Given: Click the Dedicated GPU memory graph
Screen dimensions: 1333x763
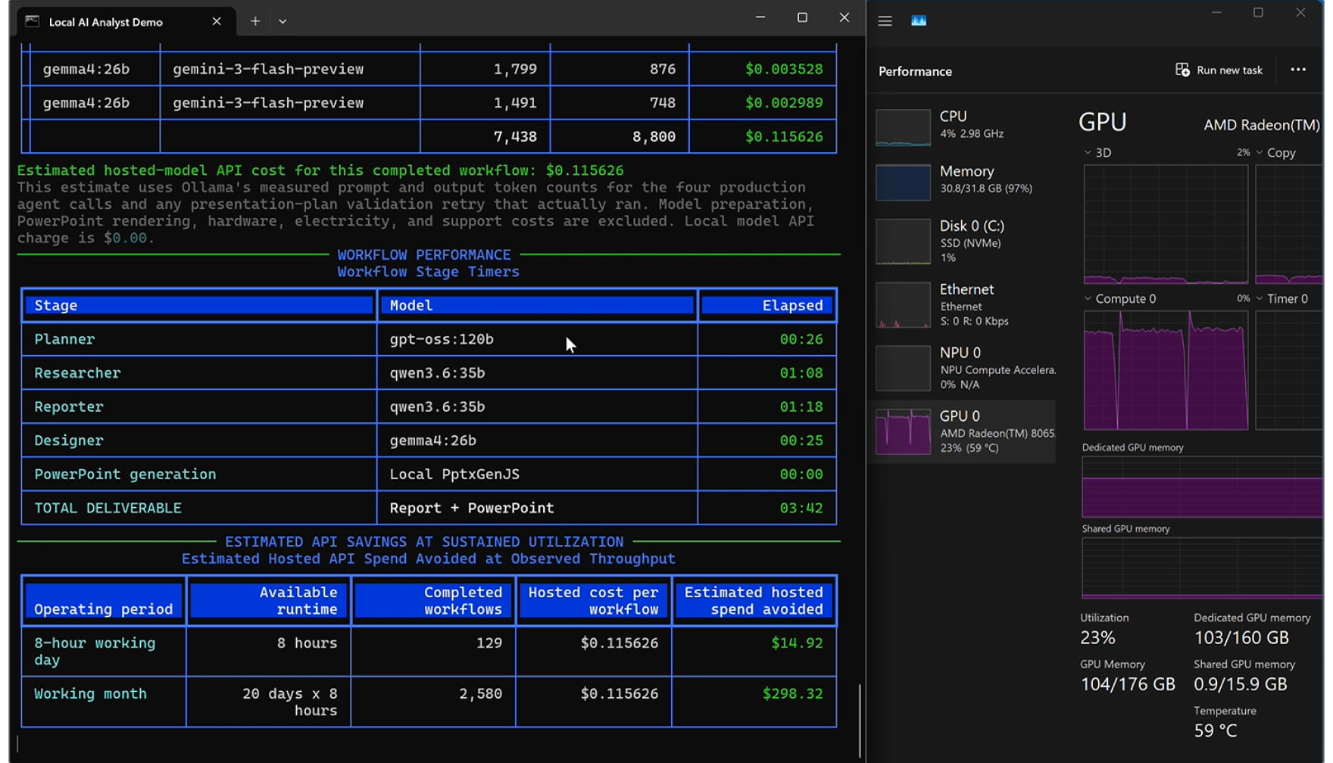Looking at the screenshot, I should pyautogui.click(x=1202, y=487).
